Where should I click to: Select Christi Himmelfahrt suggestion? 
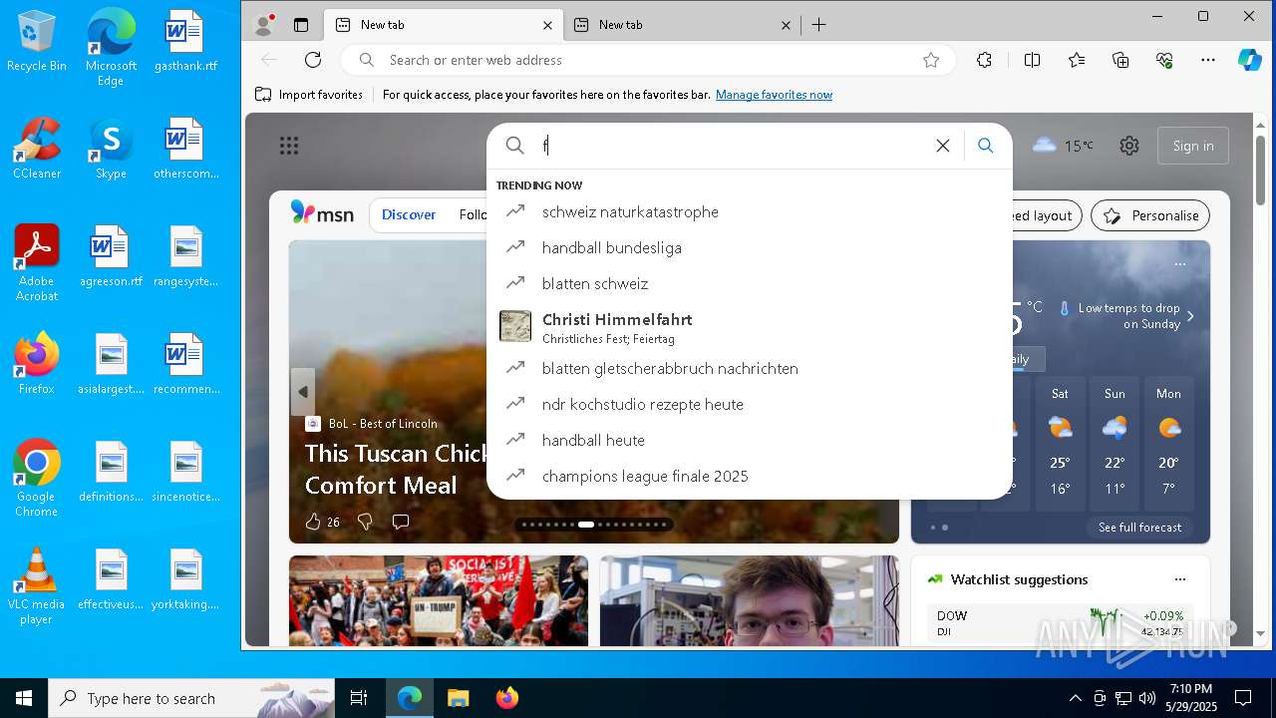[x=750, y=327]
